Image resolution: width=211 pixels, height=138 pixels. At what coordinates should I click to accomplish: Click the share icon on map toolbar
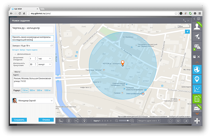click(x=76, y=121)
